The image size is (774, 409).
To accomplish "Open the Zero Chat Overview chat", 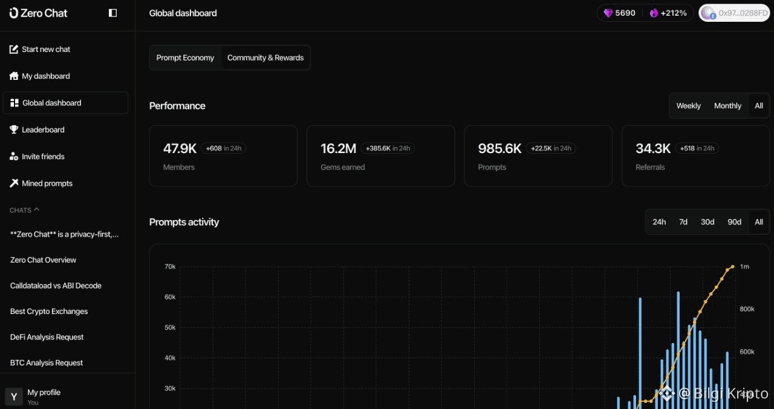I will pyautogui.click(x=44, y=260).
